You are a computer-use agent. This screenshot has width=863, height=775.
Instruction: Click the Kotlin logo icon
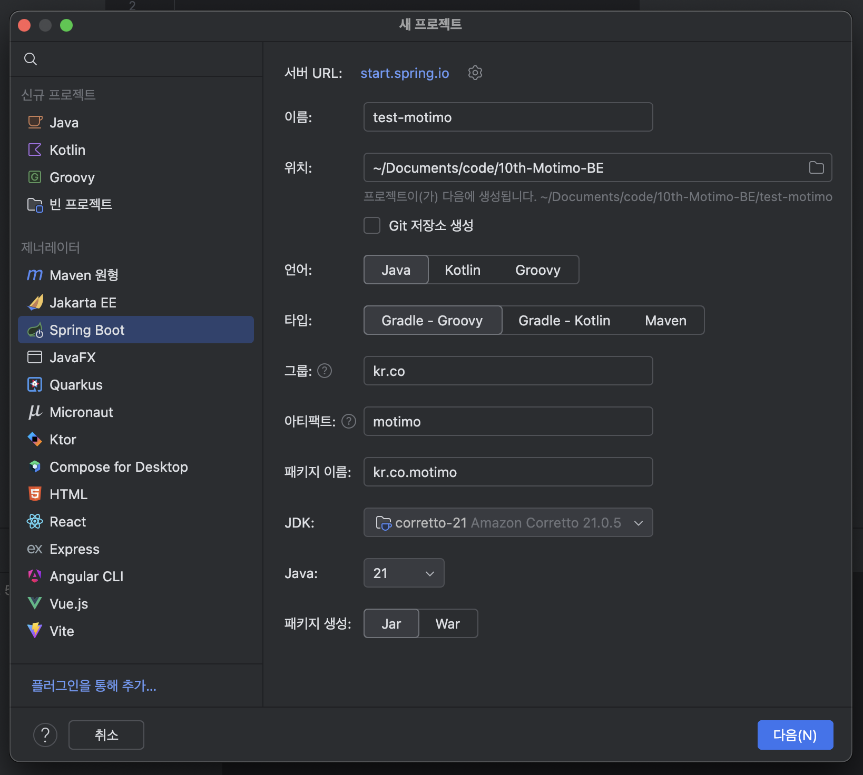(x=35, y=150)
